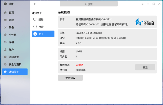This screenshot has height=105, width=163.
Task: Click the 用户名 label
Action: (63, 57)
